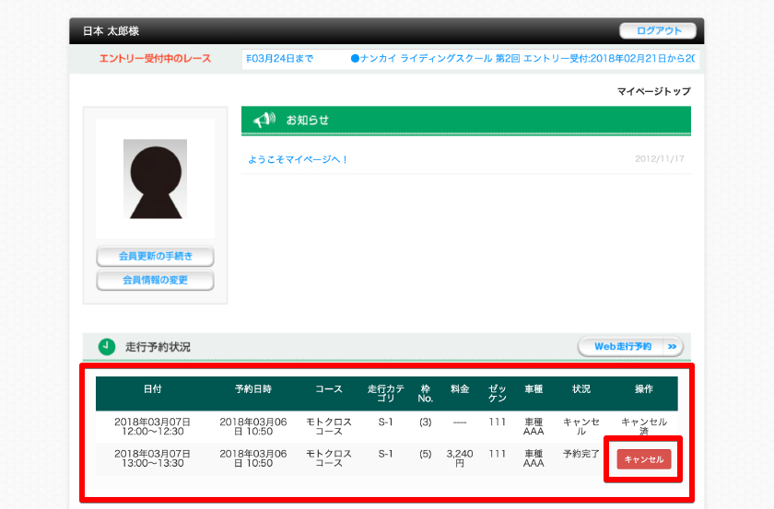Click the 操作 column header
This screenshot has height=509, width=774.
644,388
